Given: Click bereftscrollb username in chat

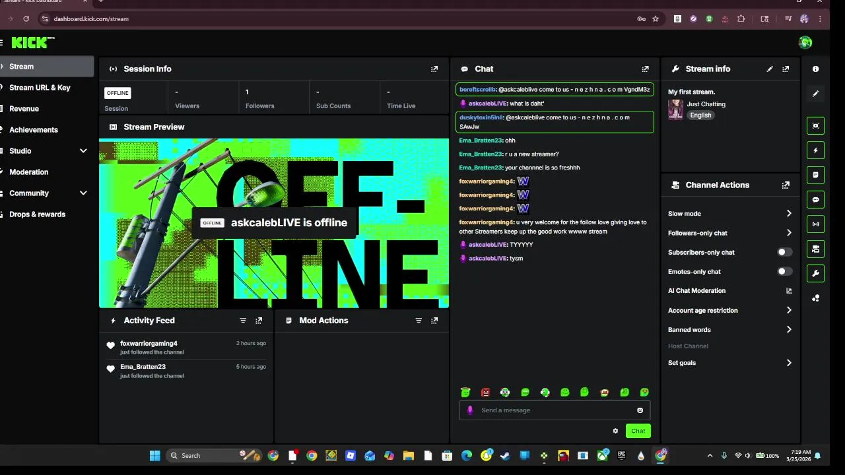Looking at the screenshot, I should [x=477, y=89].
